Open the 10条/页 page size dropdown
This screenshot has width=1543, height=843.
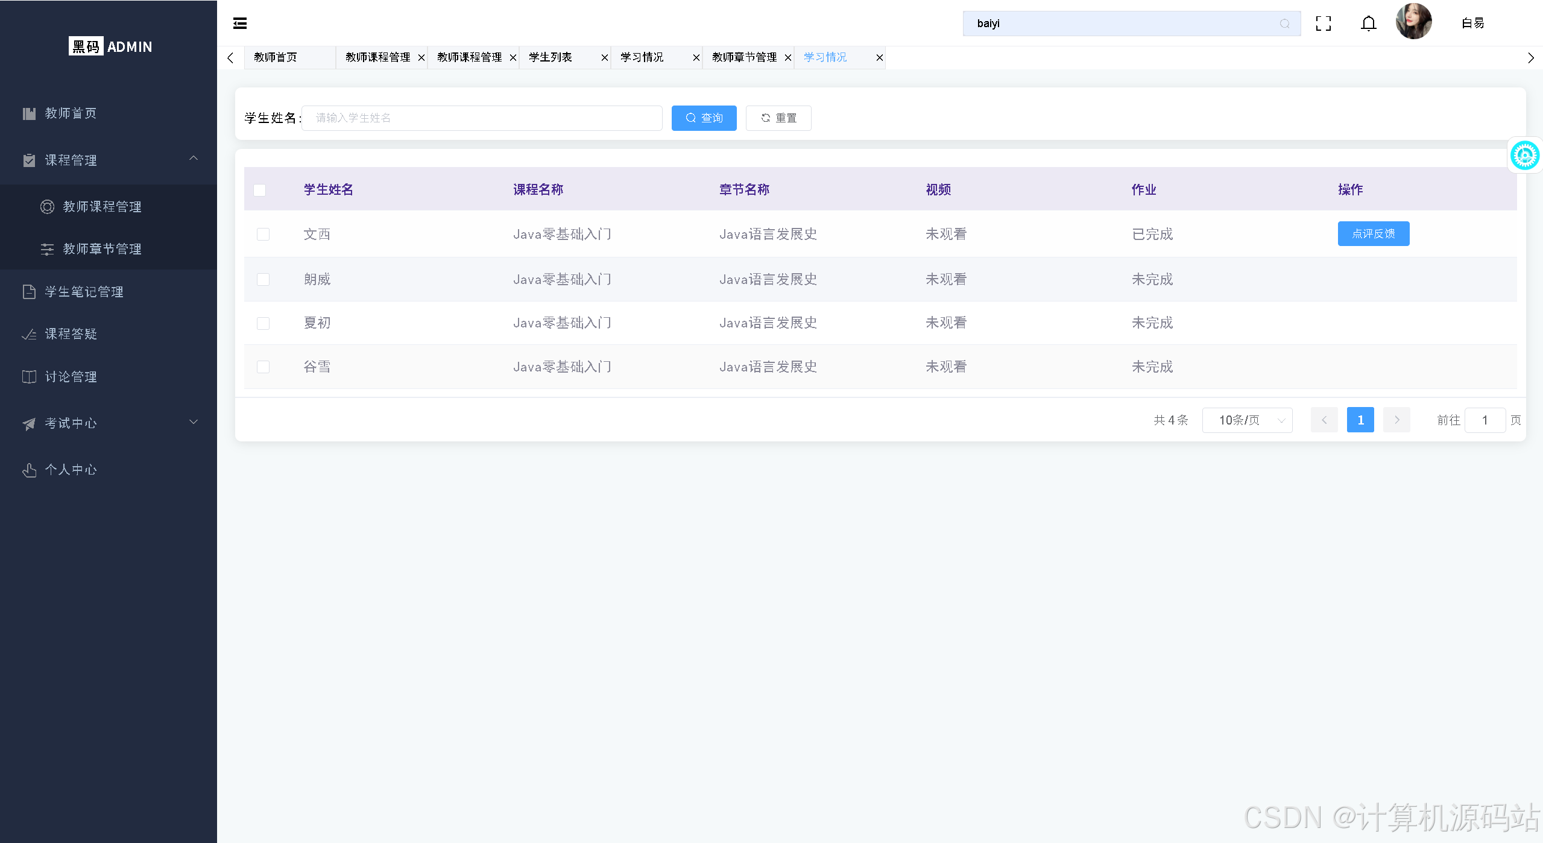(1246, 420)
